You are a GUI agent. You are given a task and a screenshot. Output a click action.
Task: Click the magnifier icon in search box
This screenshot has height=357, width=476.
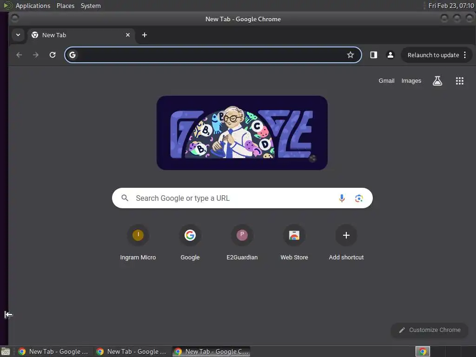click(125, 198)
